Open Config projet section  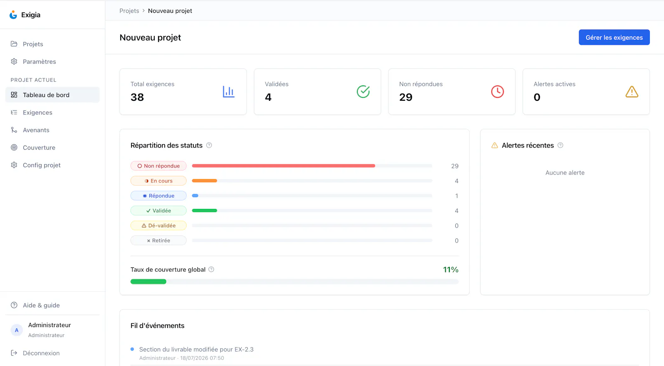(52, 165)
